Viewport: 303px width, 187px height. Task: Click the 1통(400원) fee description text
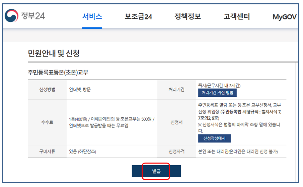click(112, 122)
